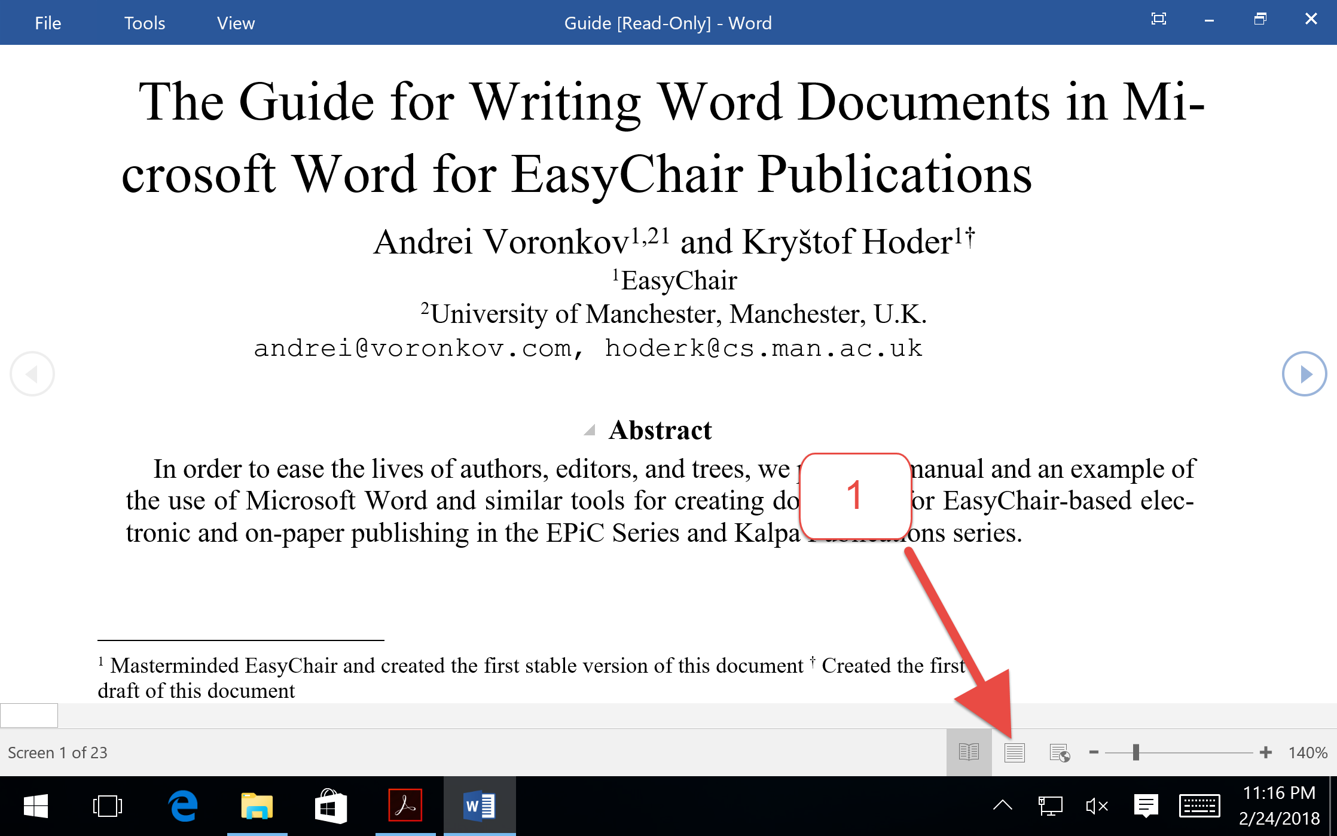Click the Screen 1 of 23 indicator

pyautogui.click(x=57, y=752)
